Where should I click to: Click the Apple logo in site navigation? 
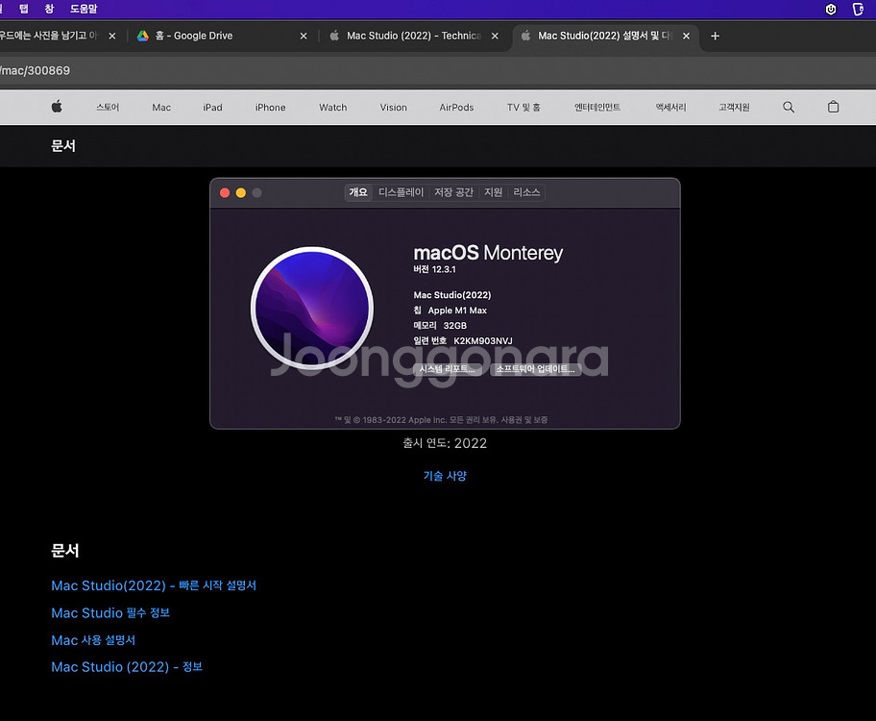coord(57,107)
